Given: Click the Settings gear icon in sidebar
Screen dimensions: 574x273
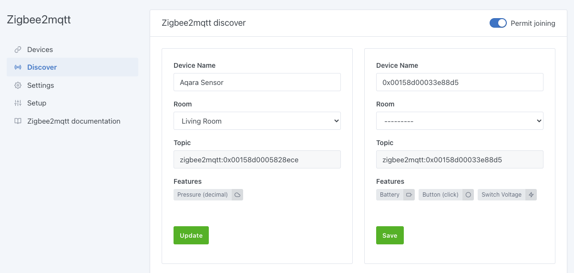Looking at the screenshot, I should point(18,85).
